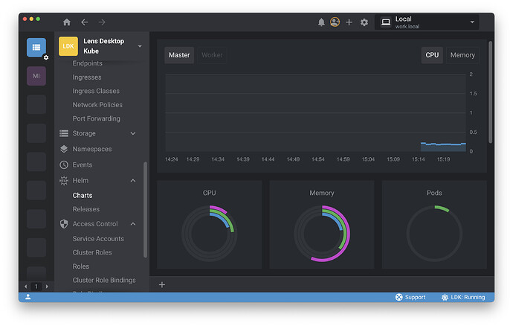Viewport: 513px width, 326px height.
Task: Switch metrics to Master nodes
Action: [179, 55]
